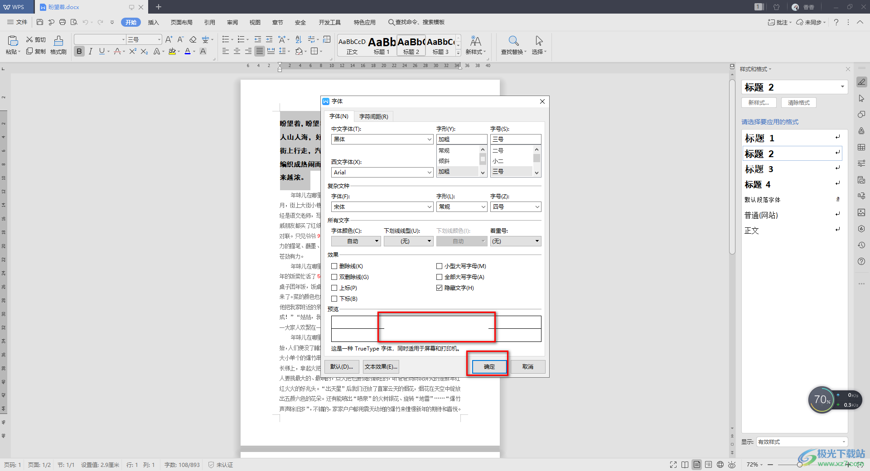Open the 插入 ribbon tab
The height and width of the screenshot is (471, 870).
point(153,22)
